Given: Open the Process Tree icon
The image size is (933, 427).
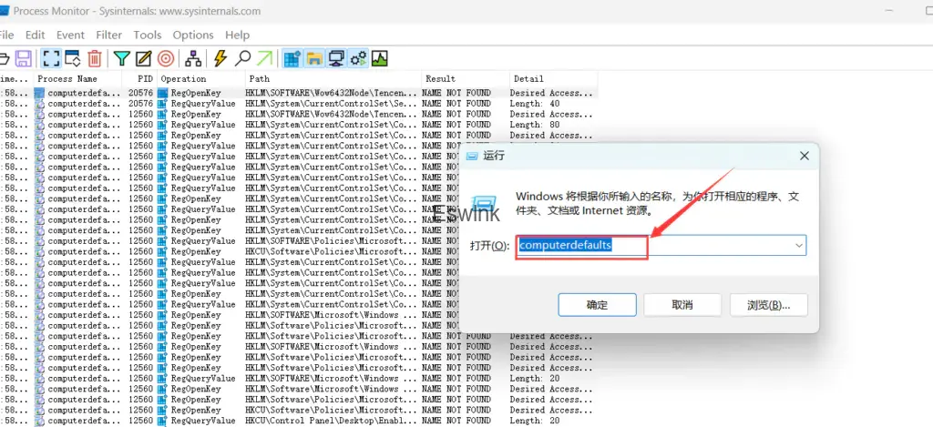Looking at the screenshot, I should click(x=193, y=59).
